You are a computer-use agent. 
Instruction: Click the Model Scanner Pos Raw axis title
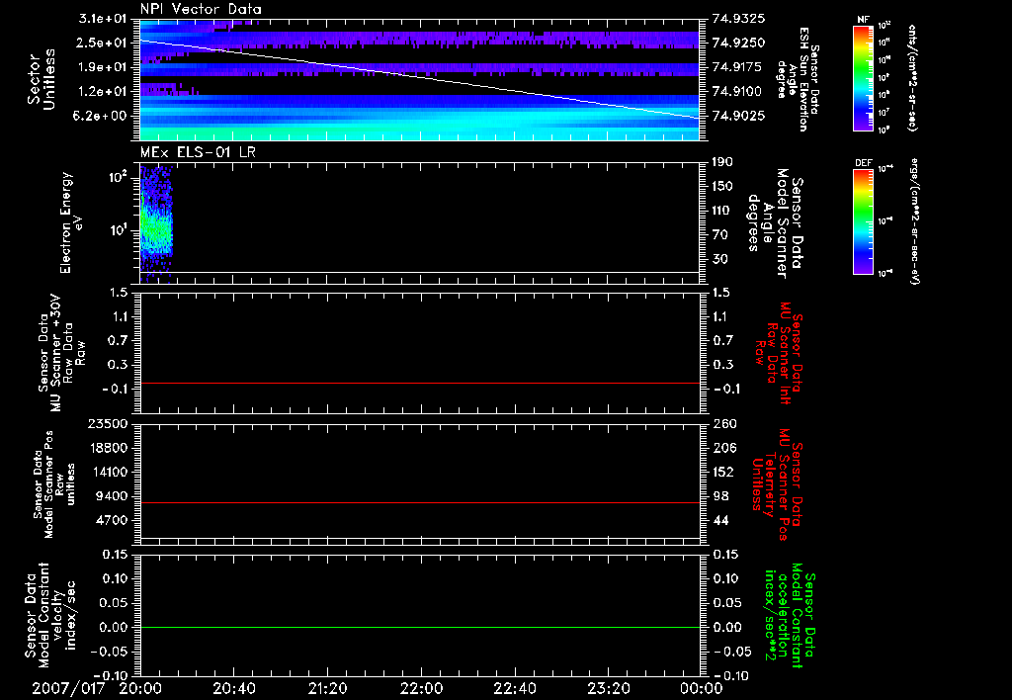[54, 484]
